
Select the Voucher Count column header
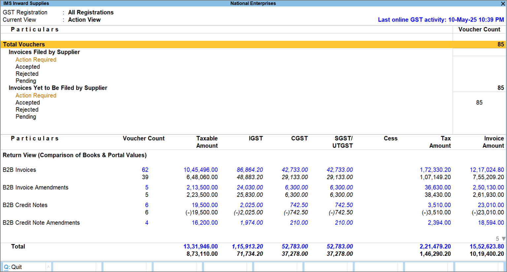click(x=479, y=29)
